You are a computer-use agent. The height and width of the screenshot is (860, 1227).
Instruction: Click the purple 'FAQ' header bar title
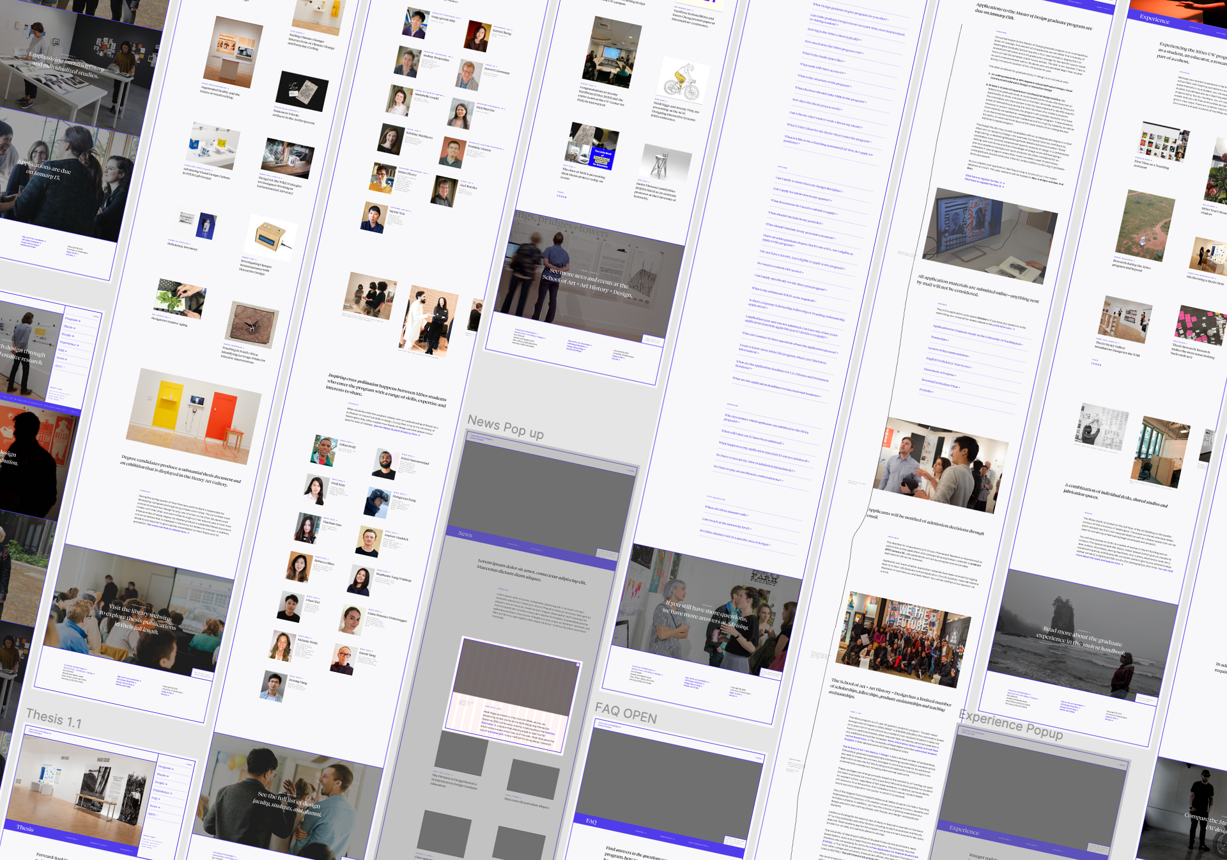click(591, 822)
